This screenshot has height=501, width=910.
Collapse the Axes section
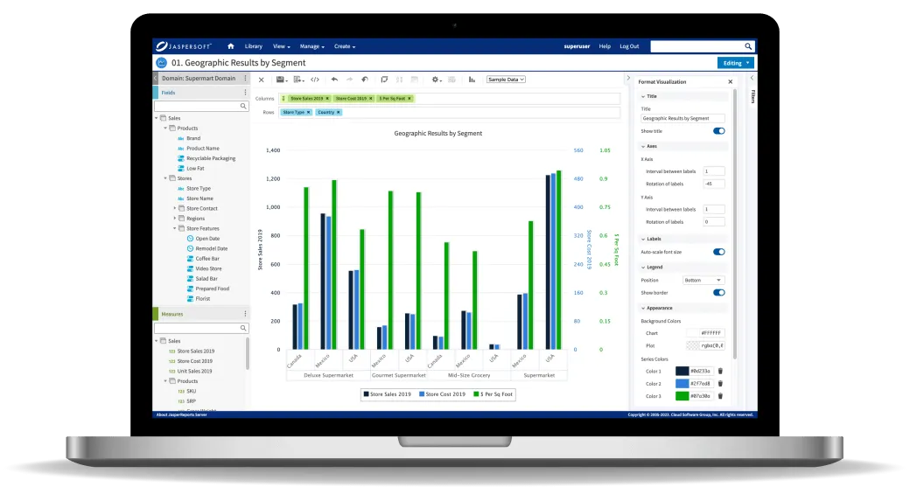coord(643,146)
